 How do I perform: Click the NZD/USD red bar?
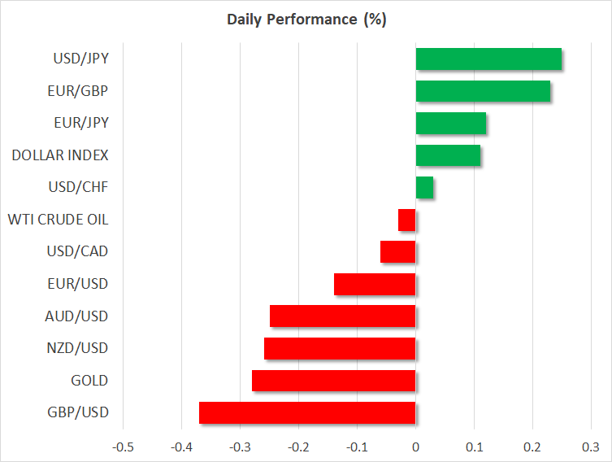[x=340, y=348]
